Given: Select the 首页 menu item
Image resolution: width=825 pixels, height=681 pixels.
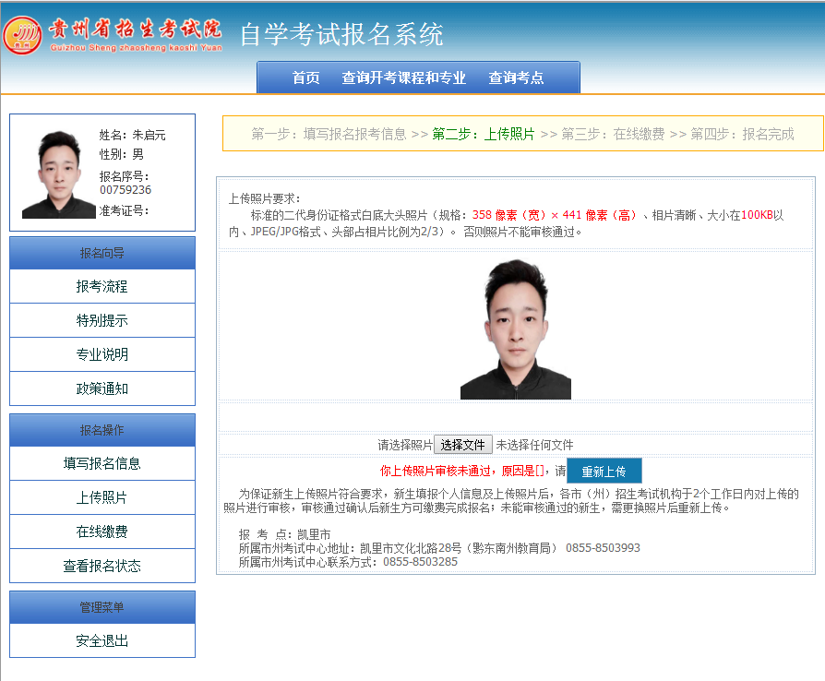Looking at the screenshot, I should tap(305, 78).
